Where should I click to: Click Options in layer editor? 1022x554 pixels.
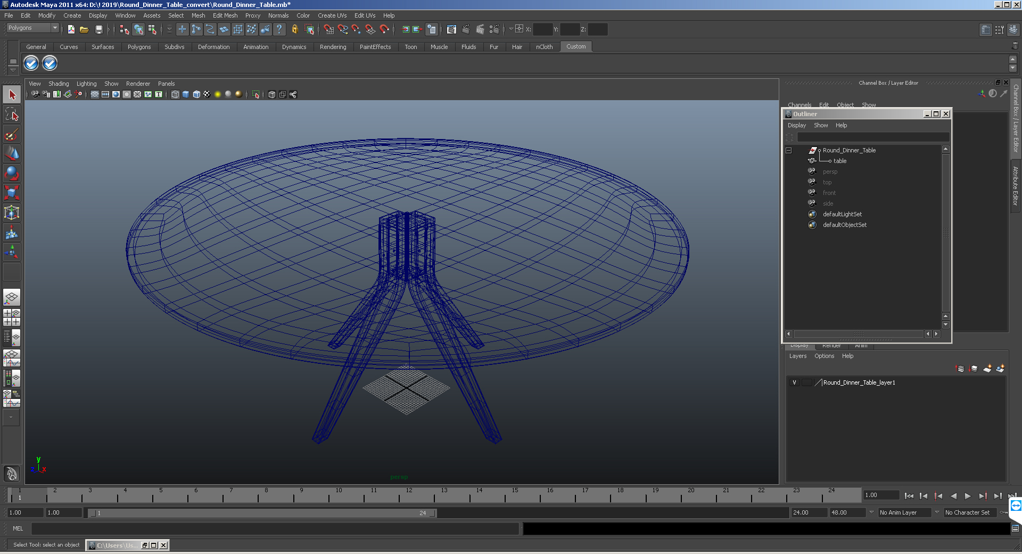tap(824, 356)
